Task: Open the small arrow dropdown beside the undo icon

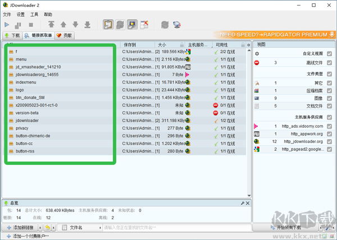Action: [53, 228]
